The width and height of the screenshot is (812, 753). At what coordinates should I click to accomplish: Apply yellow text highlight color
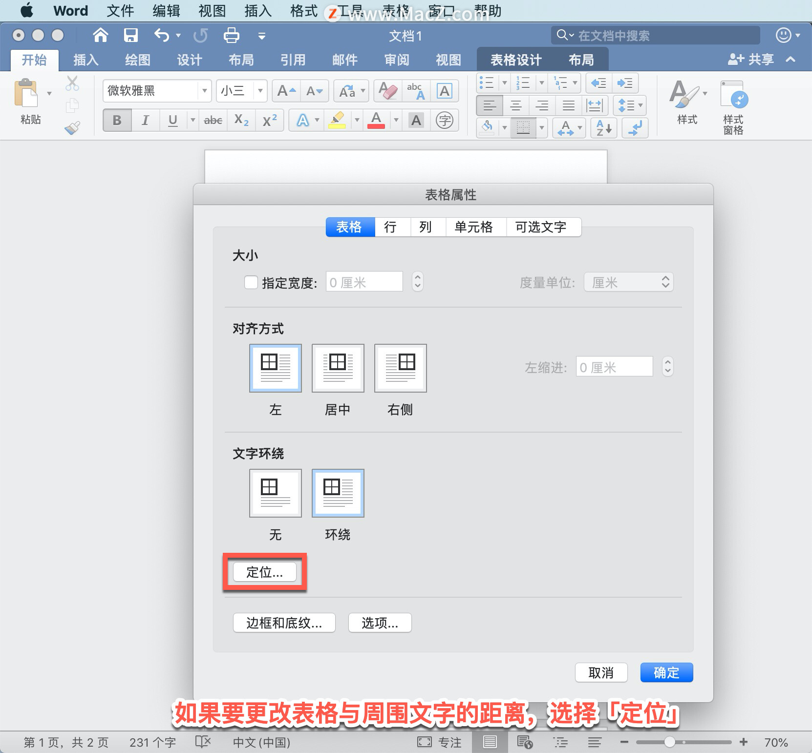[x=337, y=120]
